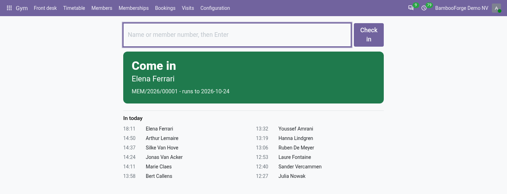Open the Timetable menu
Image resolution: width=507 pixels, height=194 pixels.
74,8
